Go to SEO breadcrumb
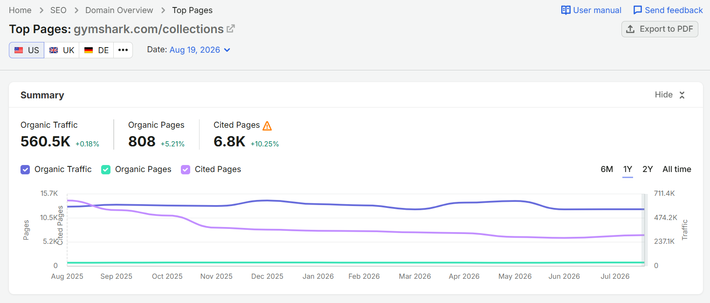This screenshot has height=303, width=710. (58, 10)
